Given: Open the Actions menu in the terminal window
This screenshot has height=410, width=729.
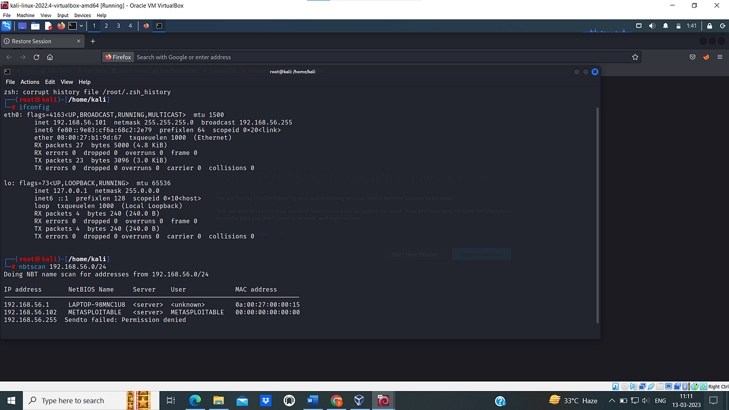Looking at the screenshot, I should click(30, 81).
